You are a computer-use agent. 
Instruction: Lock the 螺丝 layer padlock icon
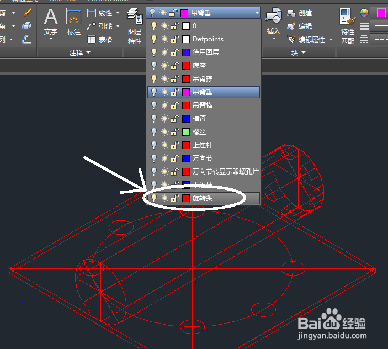click(x=175, y=132)
